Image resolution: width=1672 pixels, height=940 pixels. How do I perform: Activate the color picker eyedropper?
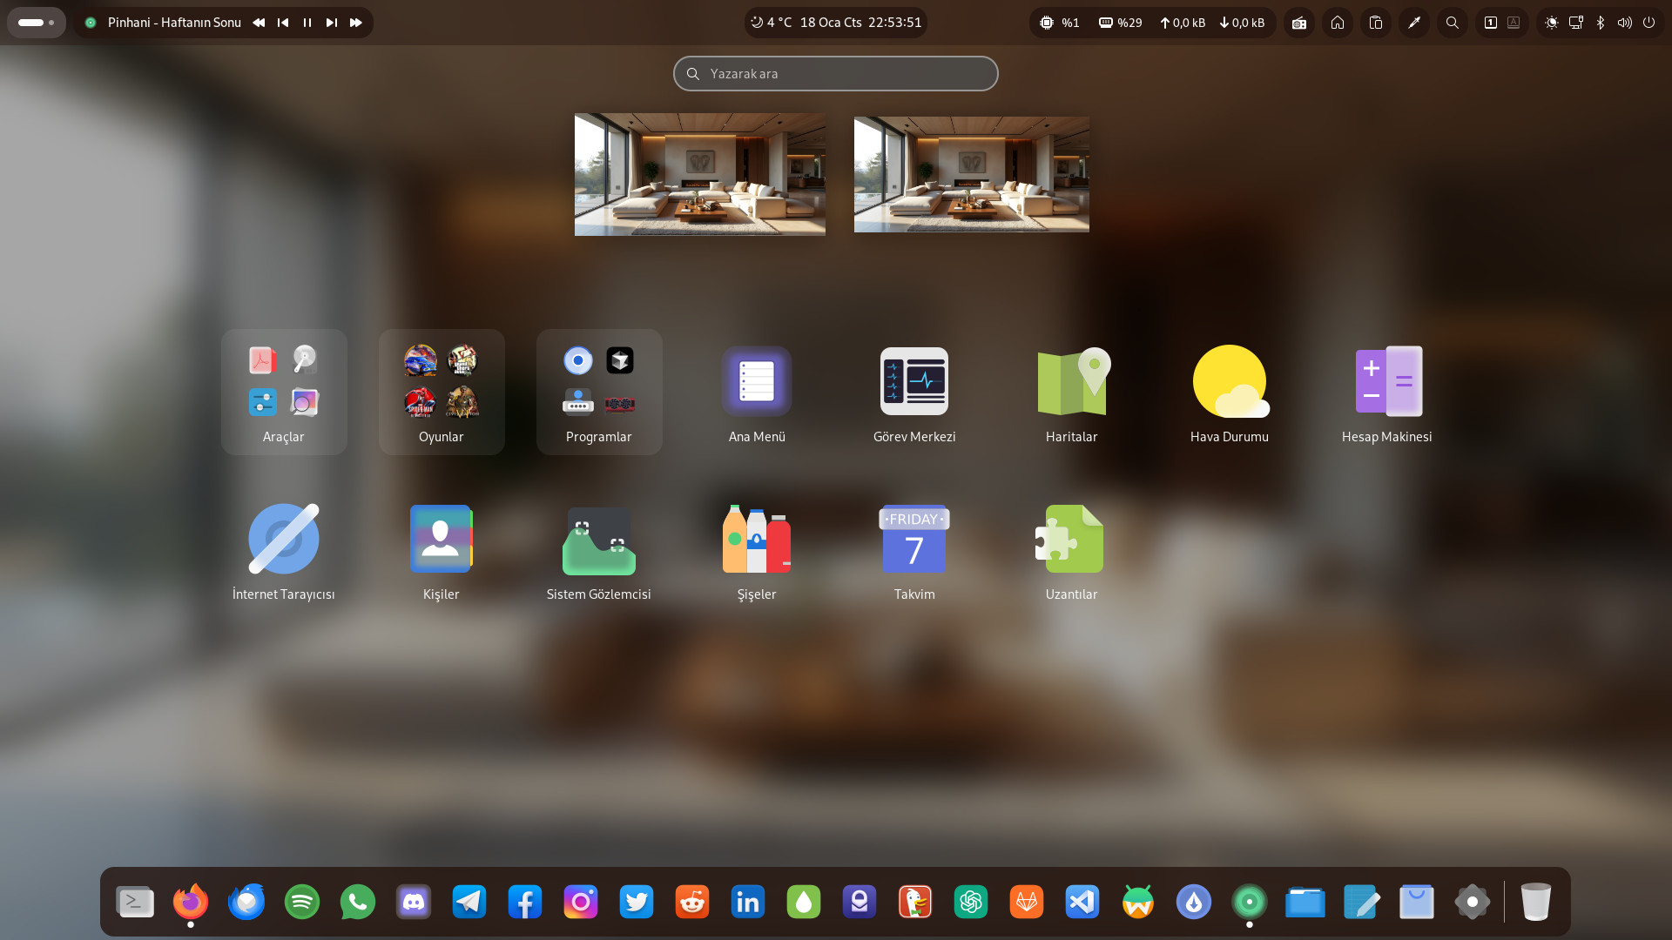1414,23
